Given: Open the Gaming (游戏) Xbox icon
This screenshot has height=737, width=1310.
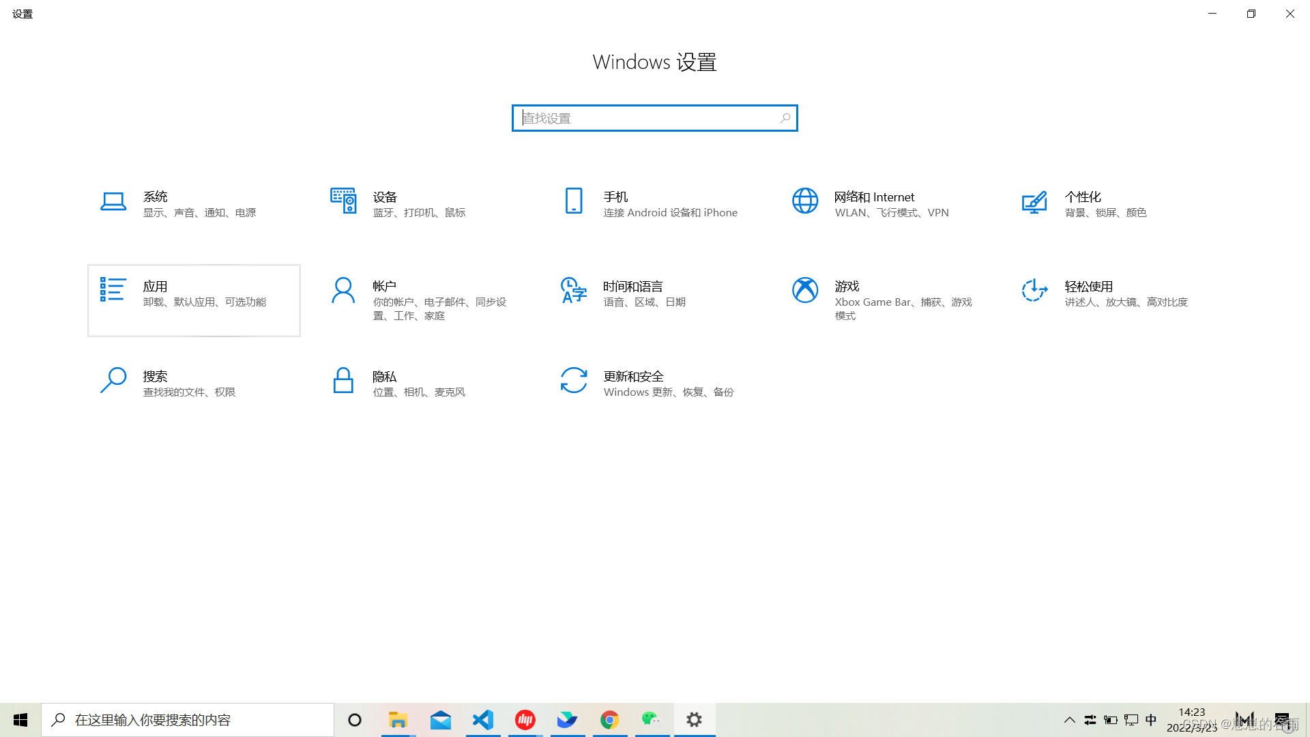Looking at the screenshot, I should click(x=805, y=291).
